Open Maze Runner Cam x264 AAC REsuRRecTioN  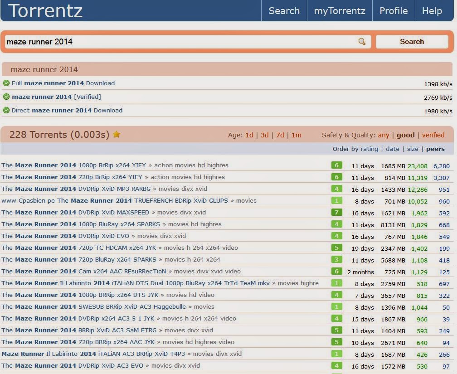tap(83, 272)
